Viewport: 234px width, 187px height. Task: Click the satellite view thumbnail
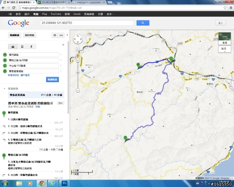coord(224,38)
